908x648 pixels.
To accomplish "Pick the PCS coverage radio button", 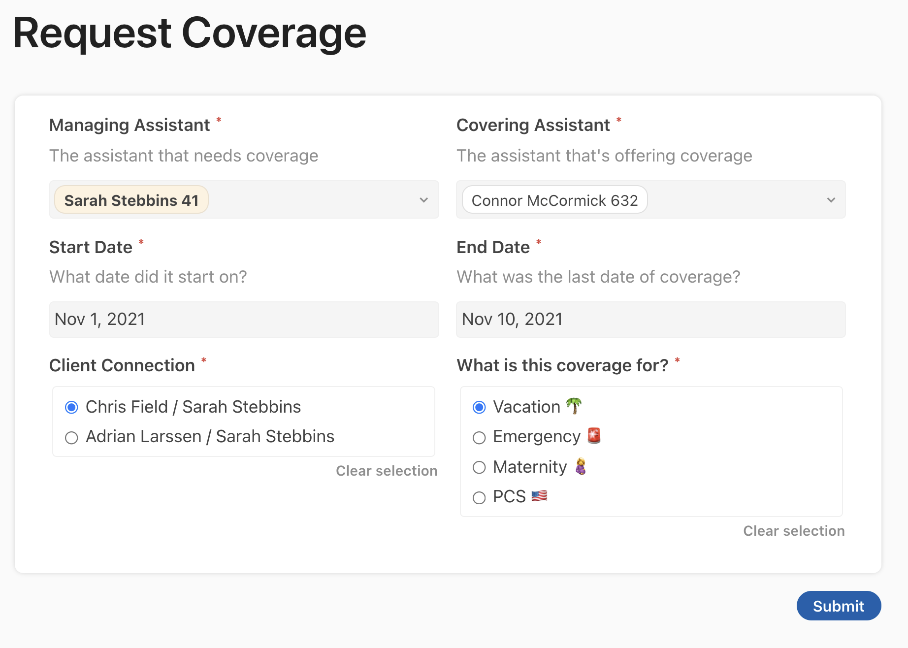I will click(x=479, y=497).
